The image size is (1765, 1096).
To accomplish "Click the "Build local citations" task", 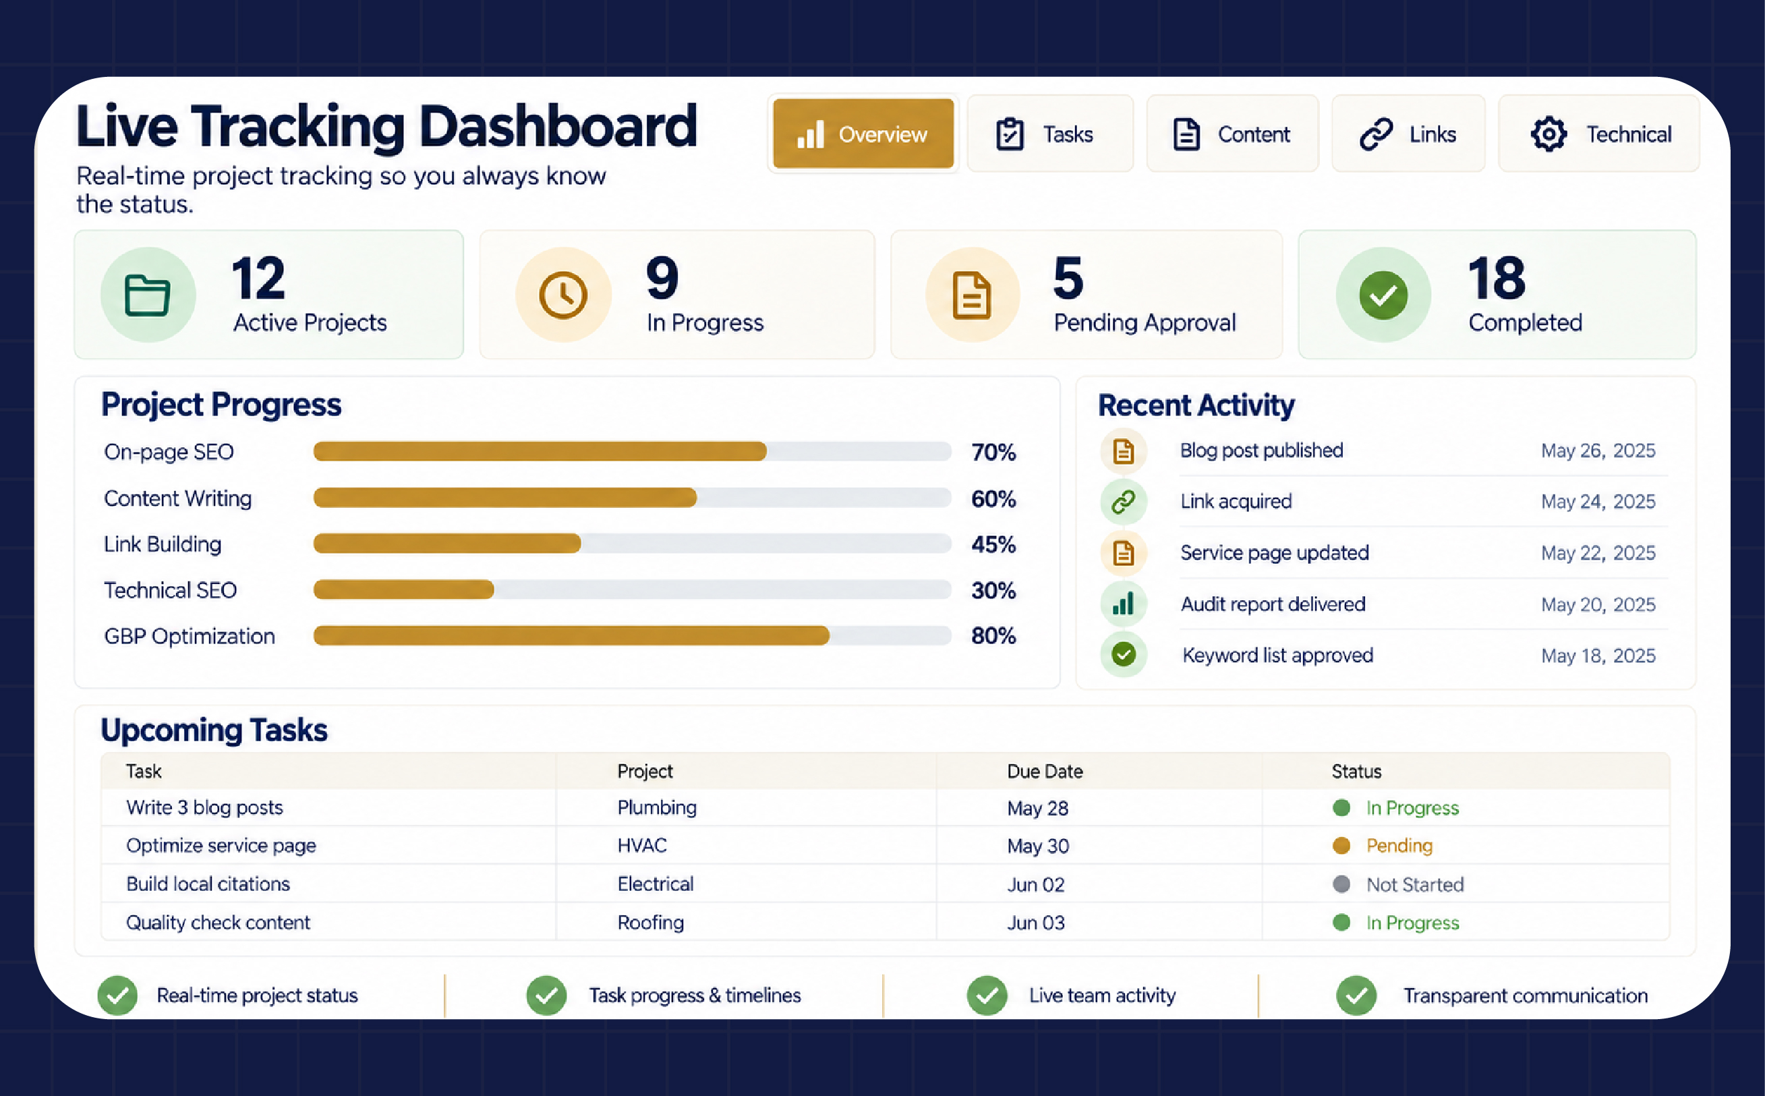I will [208, 884].
